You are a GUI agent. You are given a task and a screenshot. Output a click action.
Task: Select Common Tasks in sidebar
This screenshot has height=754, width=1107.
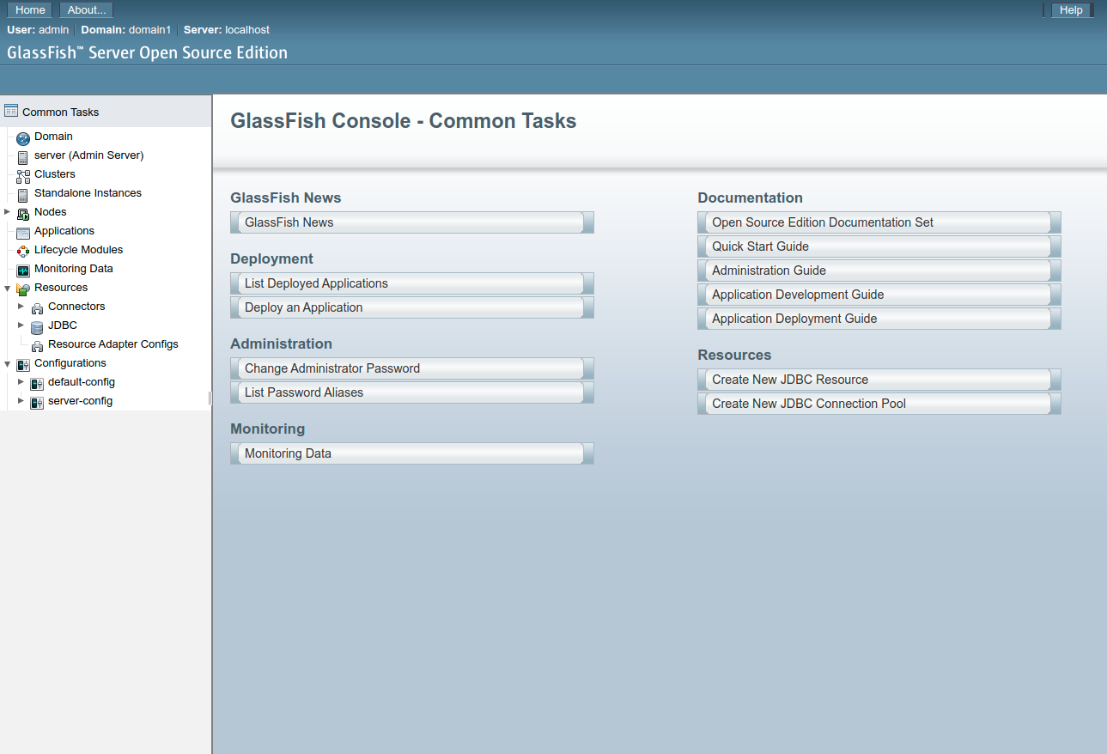coord(60,112)
